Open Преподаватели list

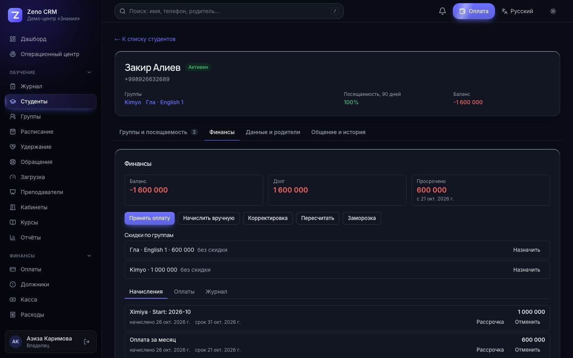(51, 192)
